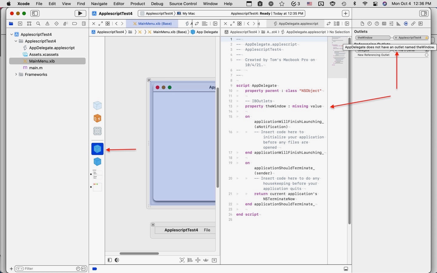
Task: Open Add New Constraints menu
Action: 198,260
